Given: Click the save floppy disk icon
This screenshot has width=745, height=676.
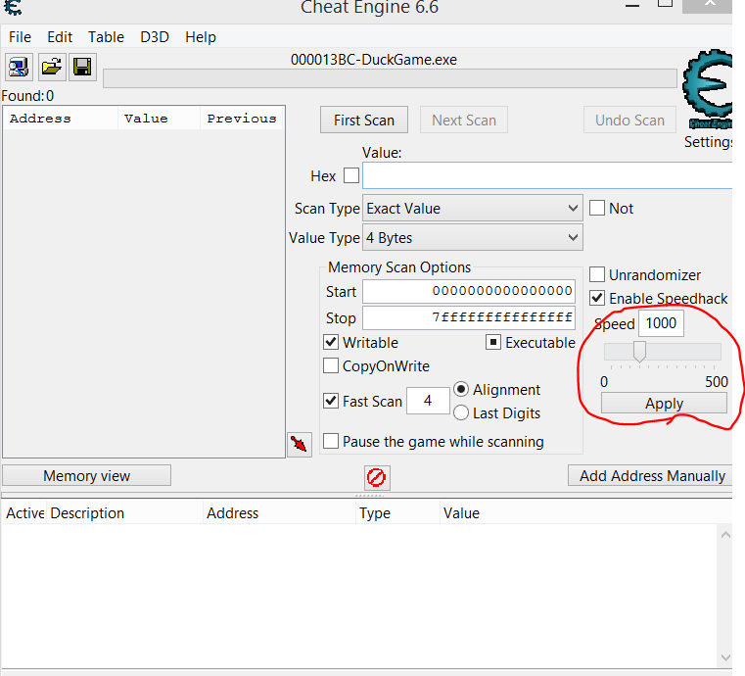Looking at the screenshot, I should point(82,67).
